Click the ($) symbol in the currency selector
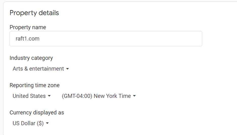The image size is (237, 135). [x=40, y=123]
